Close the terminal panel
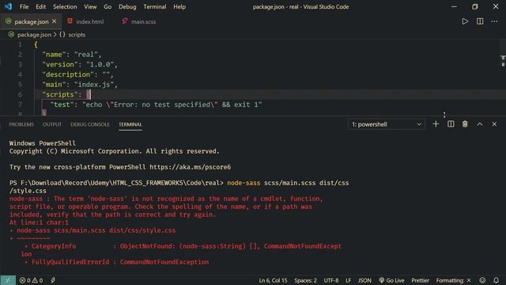The width and height of the screenshot is (506, 285). point(494,124)
